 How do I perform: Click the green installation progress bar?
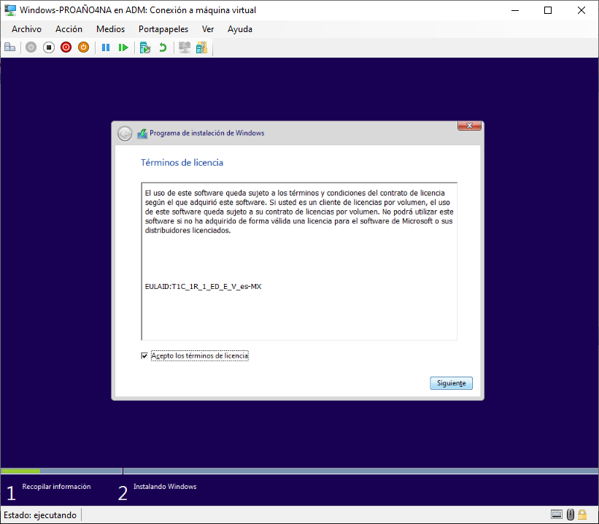[x=20, y=471]
